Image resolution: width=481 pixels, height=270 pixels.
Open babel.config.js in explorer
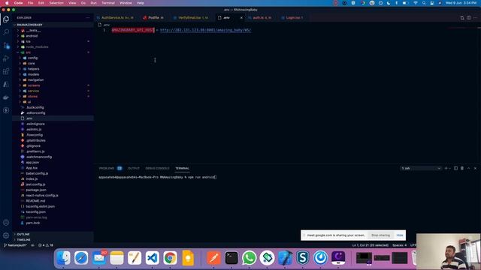(x=37, y=173)
